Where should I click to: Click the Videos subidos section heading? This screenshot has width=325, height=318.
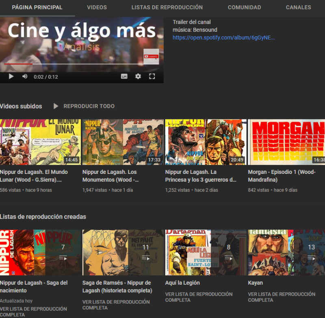coord(21,106)
